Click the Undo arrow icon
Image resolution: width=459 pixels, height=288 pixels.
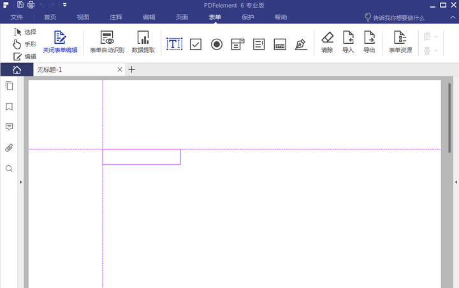coord(42,4)
